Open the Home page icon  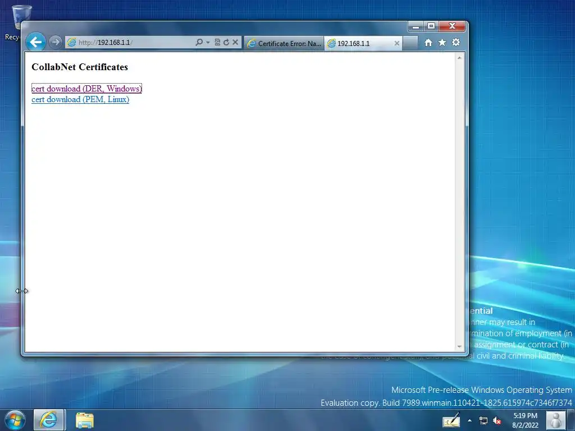428,43
